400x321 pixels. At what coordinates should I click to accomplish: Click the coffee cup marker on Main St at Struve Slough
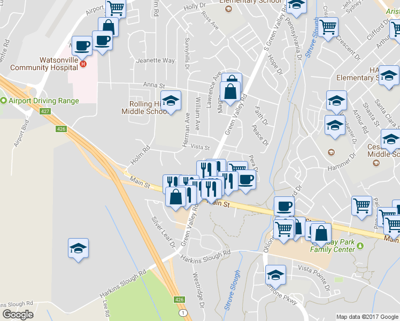pos(284,207)
